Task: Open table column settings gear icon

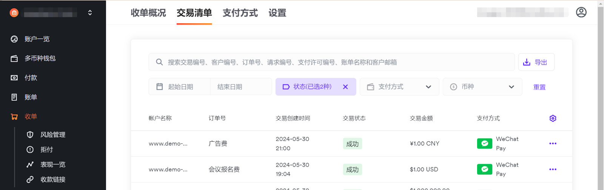Action: [x=553, y=119]
